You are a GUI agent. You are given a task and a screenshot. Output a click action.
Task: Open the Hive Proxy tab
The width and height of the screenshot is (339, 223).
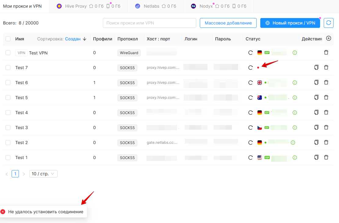click(88, 6)
